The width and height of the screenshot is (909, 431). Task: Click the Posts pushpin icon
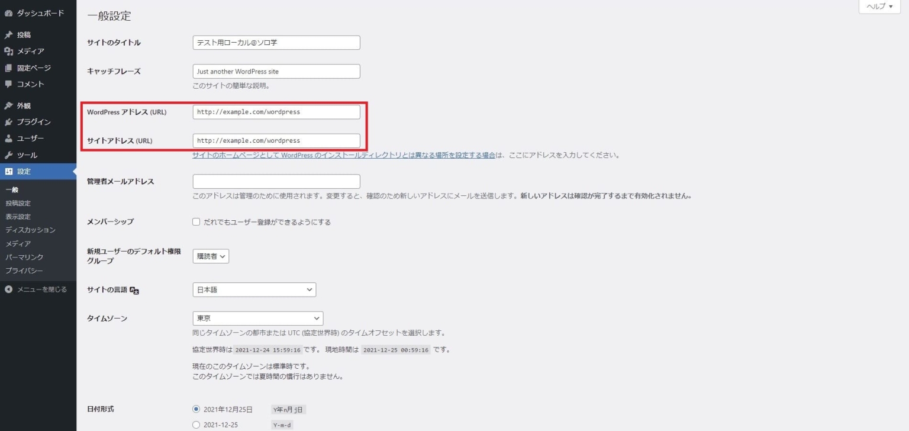click(9, 35)
